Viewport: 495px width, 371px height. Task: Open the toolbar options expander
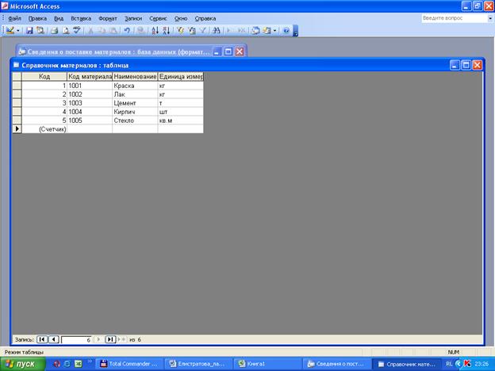pyautogui.click(x=295, y=31)
